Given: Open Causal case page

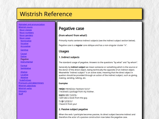Looking at the screenshot, I should pyautogui.click(x=24, y=54).
